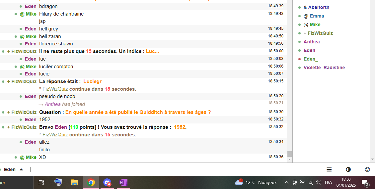Viewport: 375px width, 189px height.
Task: Select Abelforth in the user list
Action: pyautogui.click(x=319, y=7)
